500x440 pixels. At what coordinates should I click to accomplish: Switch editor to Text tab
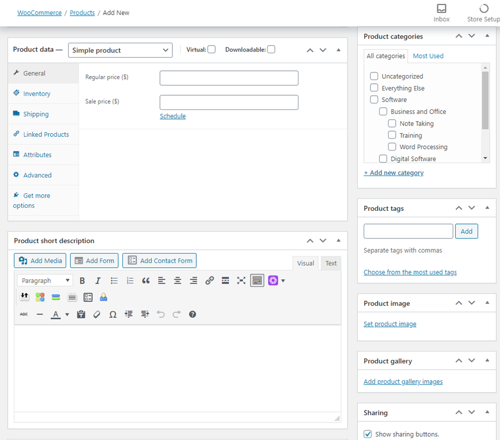point(331,263)
